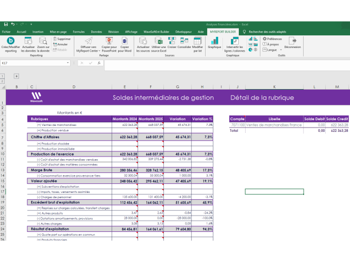
Task: Click the Chiffre d'Affaires row label
Action: [x=45, y=137]
